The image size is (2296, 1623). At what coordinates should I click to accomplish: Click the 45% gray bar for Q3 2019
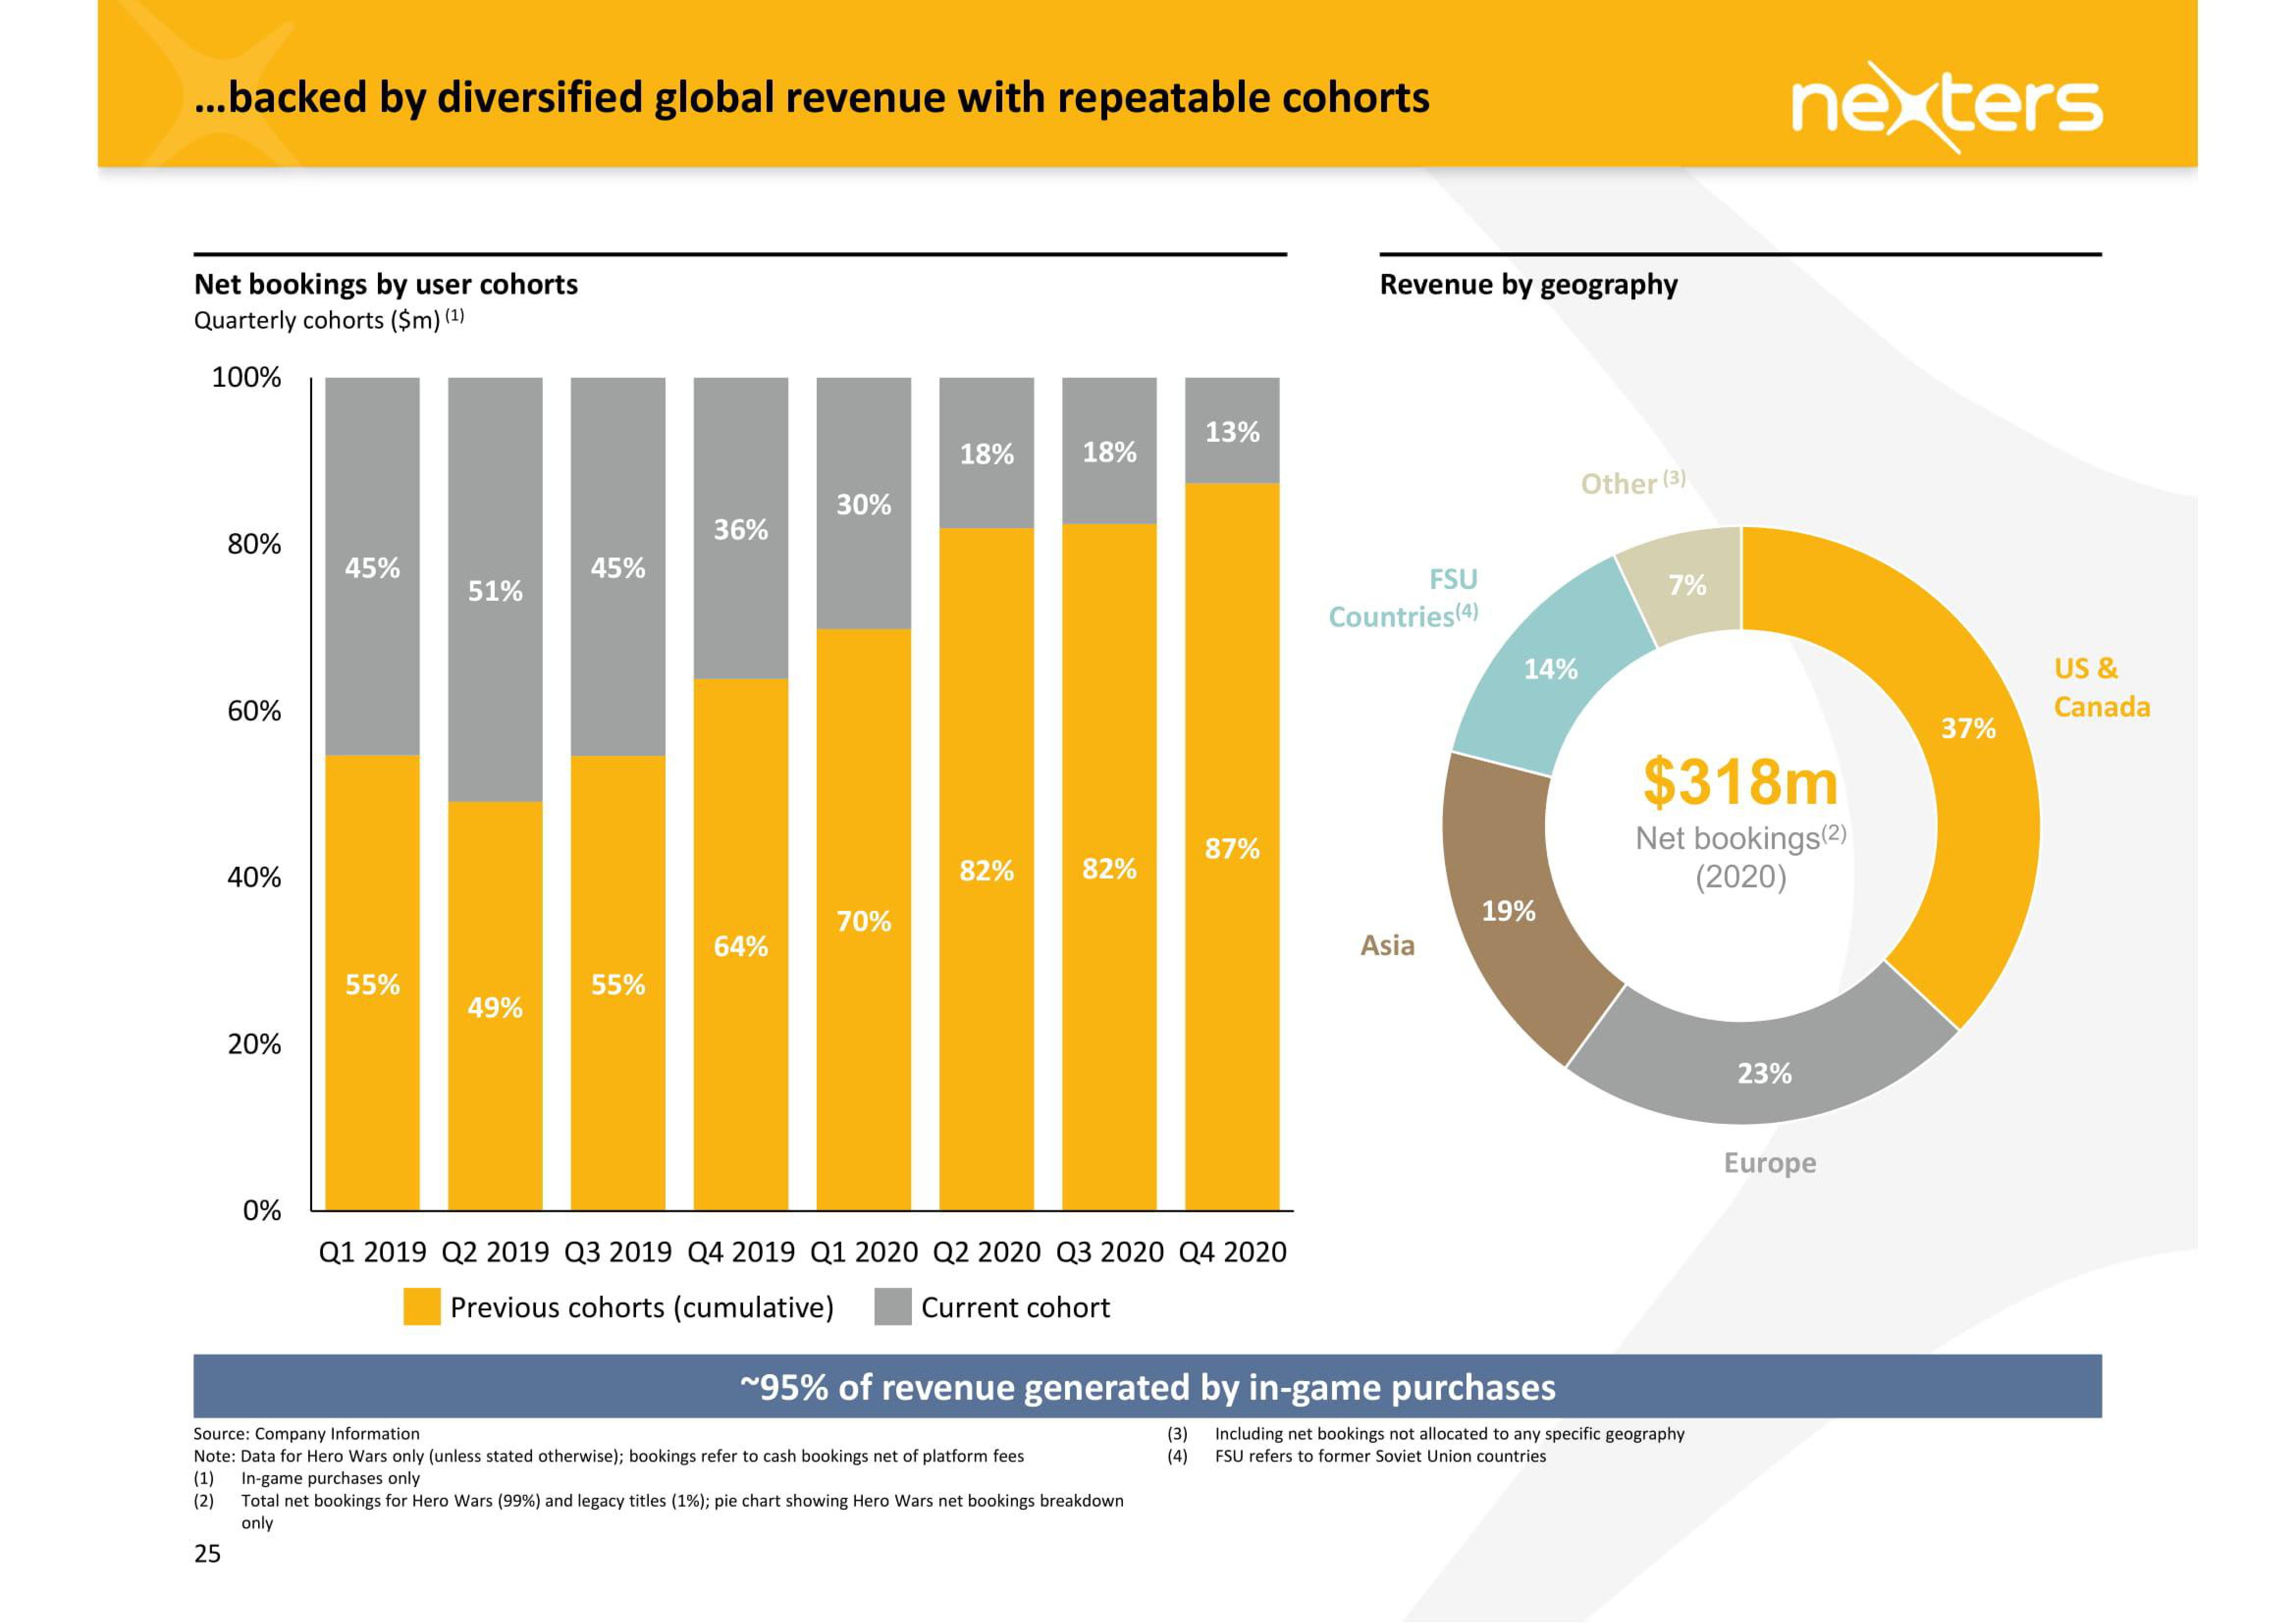tap(618, 567)
